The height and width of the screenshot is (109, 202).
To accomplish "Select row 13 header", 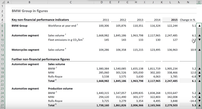I will tap(2, 50).
